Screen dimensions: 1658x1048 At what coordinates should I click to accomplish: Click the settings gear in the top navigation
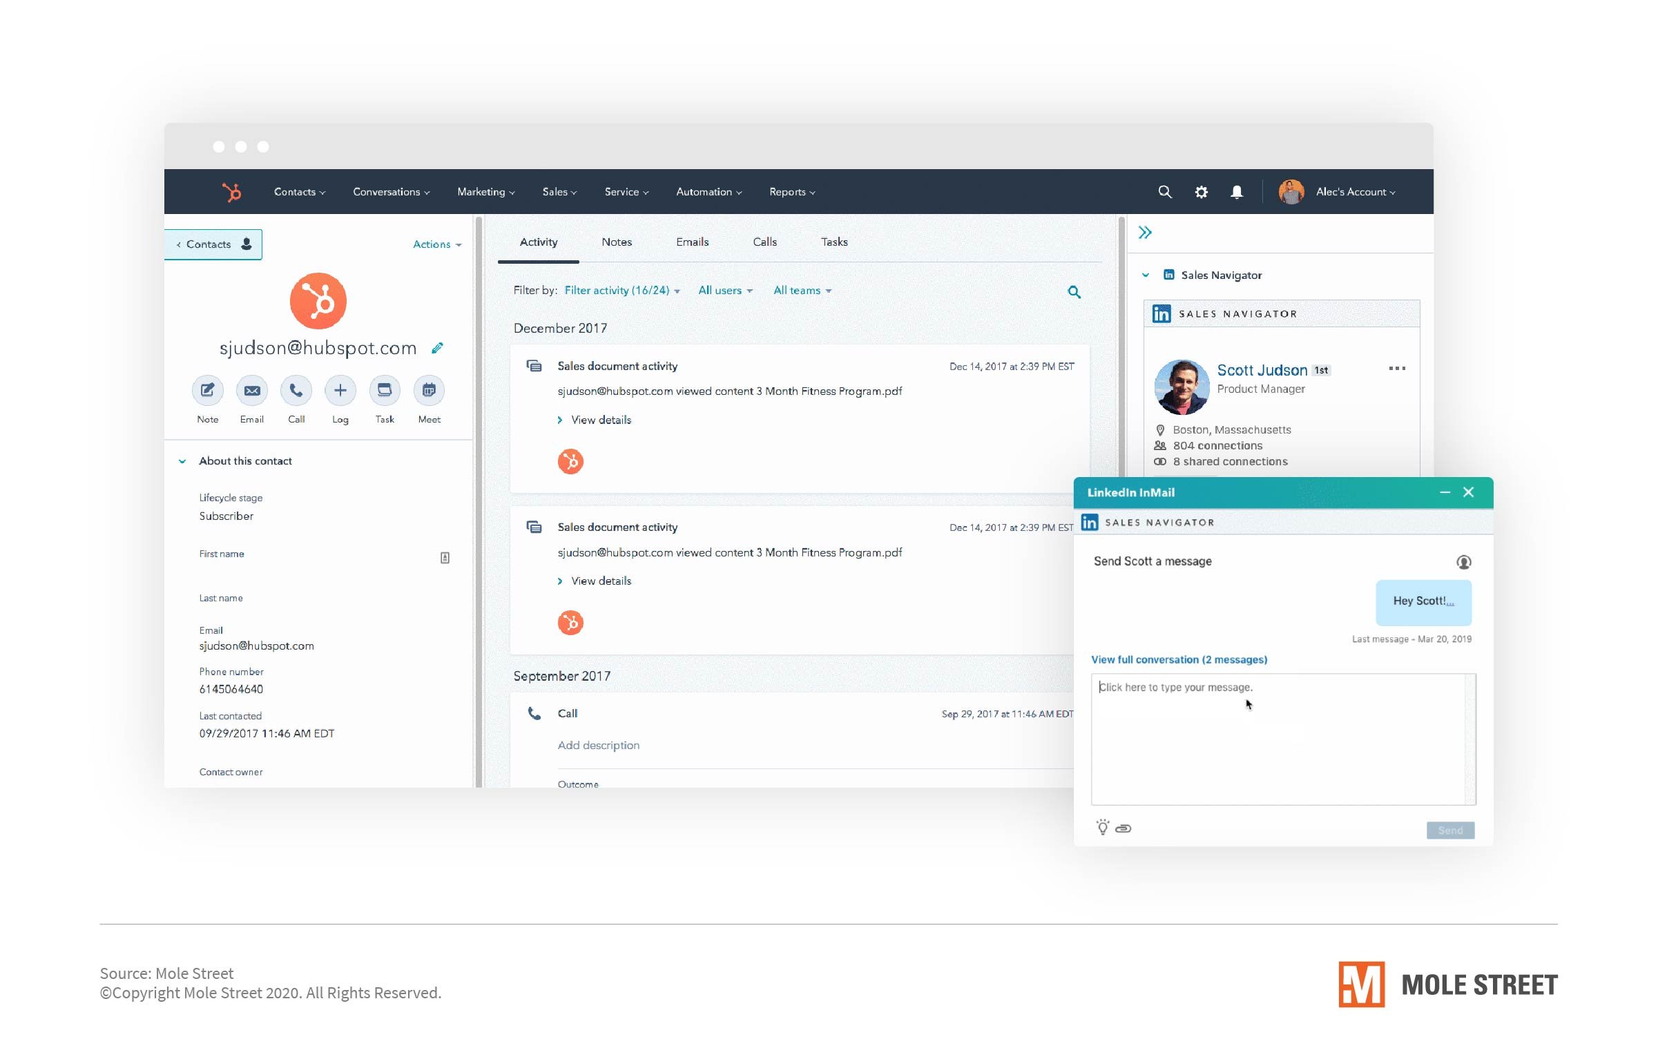coord(1202,192)
